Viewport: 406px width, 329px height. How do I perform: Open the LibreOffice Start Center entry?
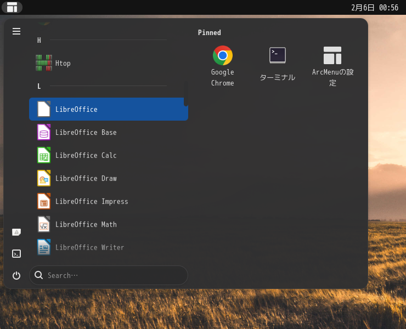109,109
